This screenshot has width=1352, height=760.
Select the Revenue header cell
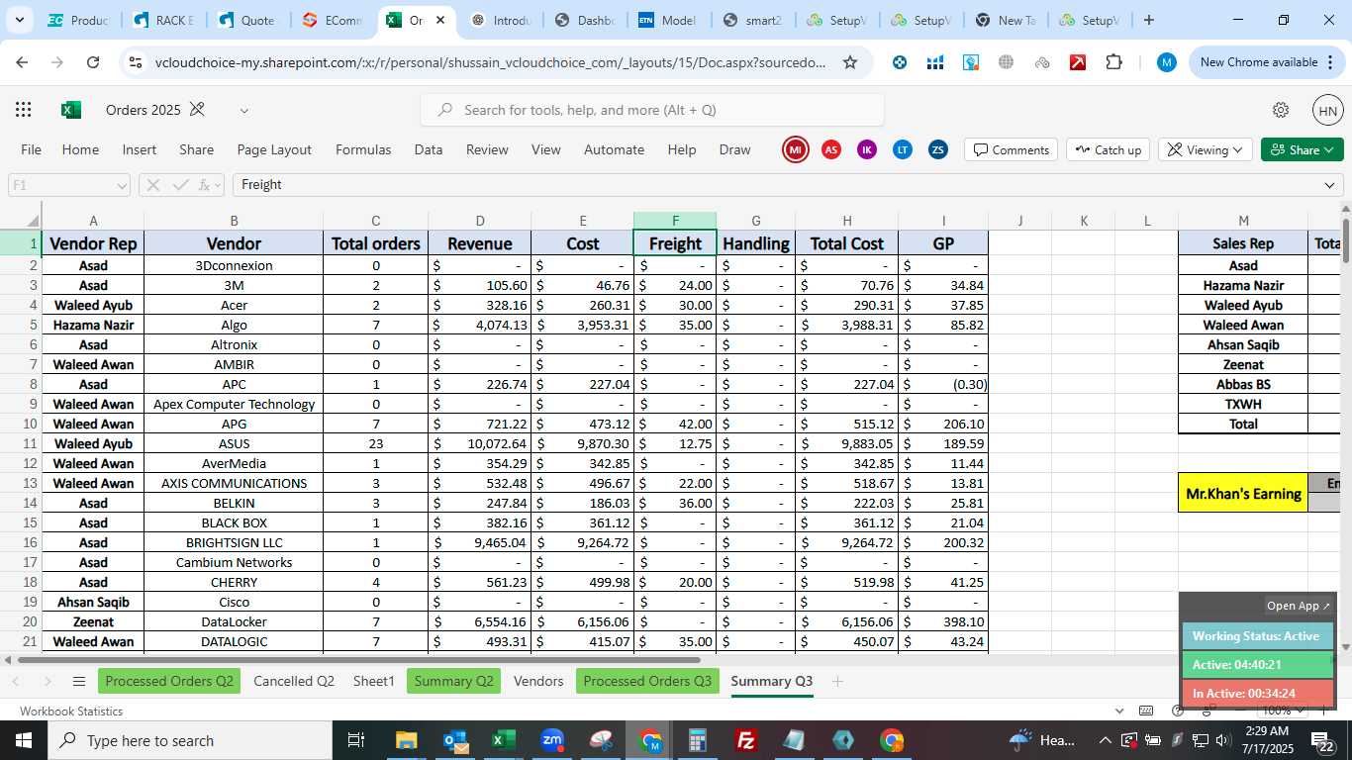coord(480,243)
